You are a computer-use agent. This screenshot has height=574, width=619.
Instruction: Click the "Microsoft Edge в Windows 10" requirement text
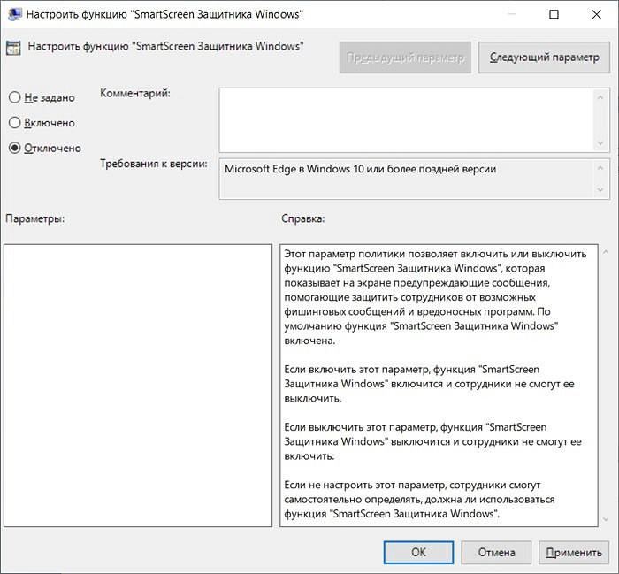[x=360, y=169]
